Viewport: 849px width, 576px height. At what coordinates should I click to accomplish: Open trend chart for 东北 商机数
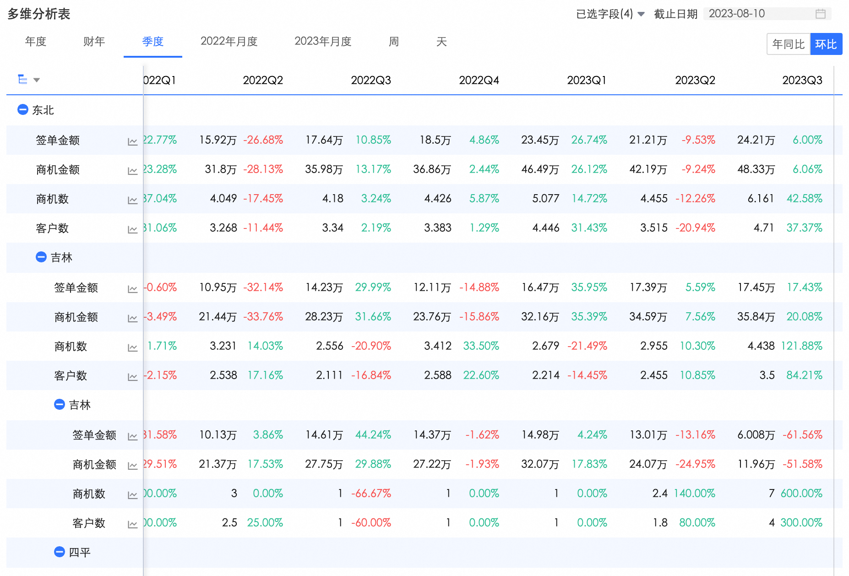pos(132,200)
